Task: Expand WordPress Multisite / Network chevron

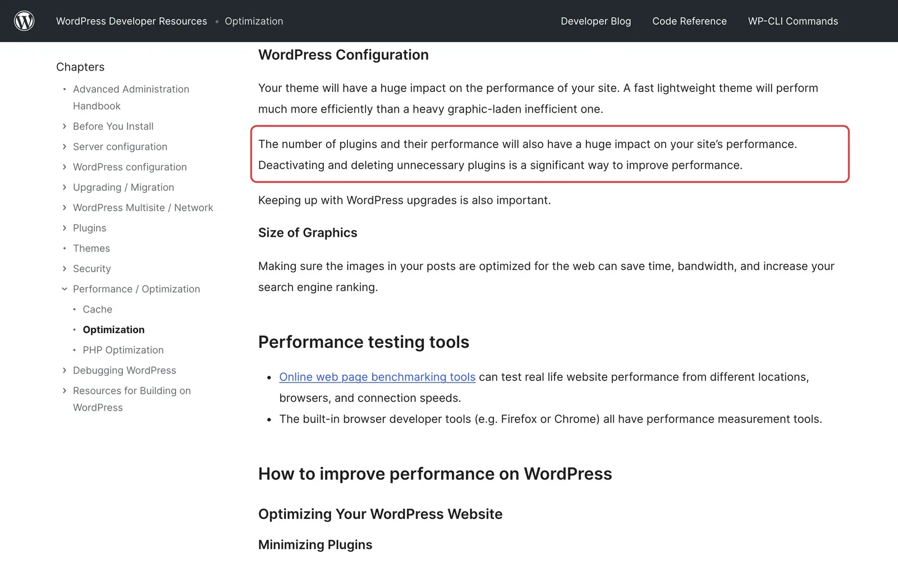Action: [x=65, y=208]
